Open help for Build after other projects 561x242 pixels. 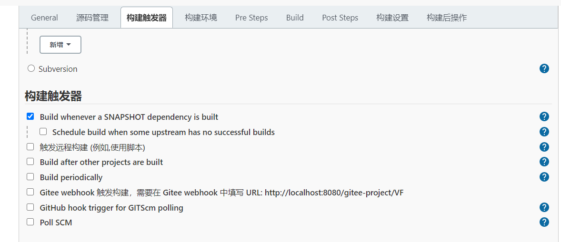coord(544,162)
